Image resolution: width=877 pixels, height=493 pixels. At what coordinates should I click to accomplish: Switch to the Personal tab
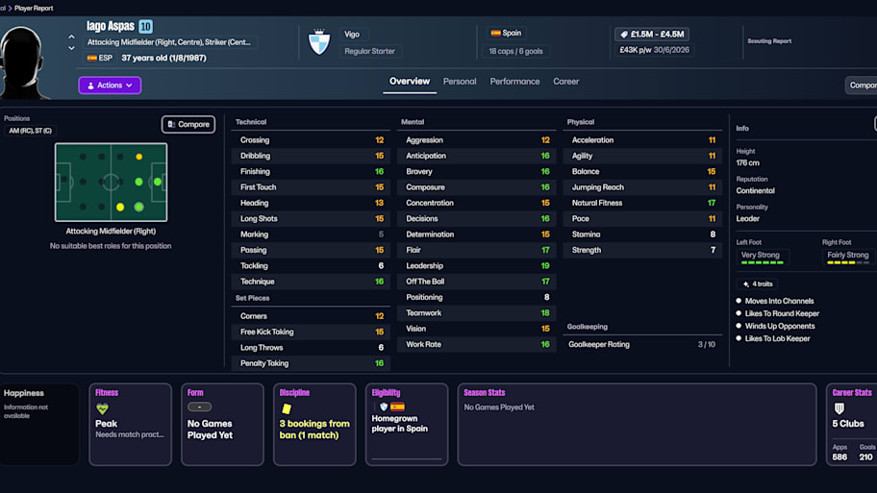pos(459,82)
